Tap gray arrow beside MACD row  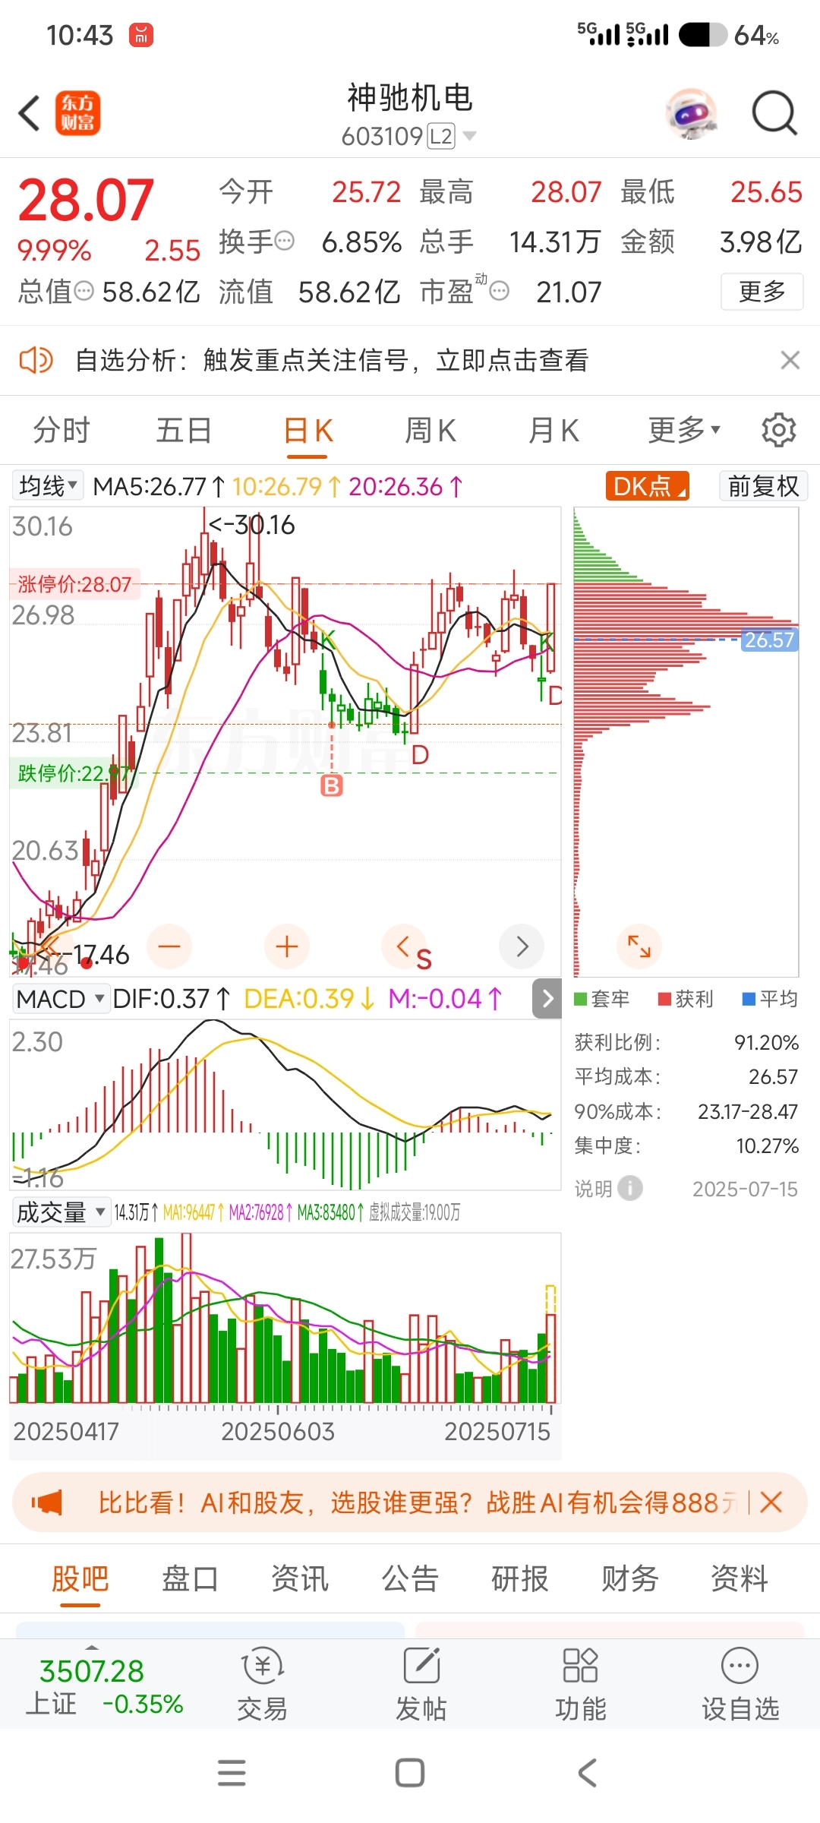click(547, 999)
